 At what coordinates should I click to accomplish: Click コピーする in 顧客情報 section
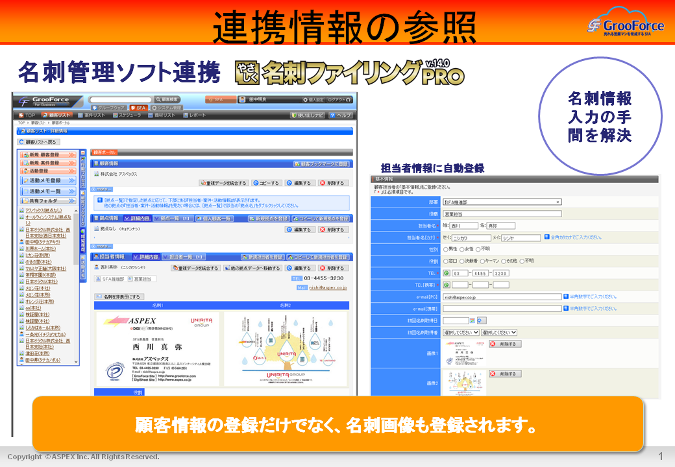click(x=266, y=183)
